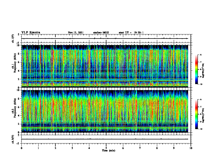Click the upper colorbar's log(PSD) units label
This screenshot has height=166, width=215.
(203, 71)
